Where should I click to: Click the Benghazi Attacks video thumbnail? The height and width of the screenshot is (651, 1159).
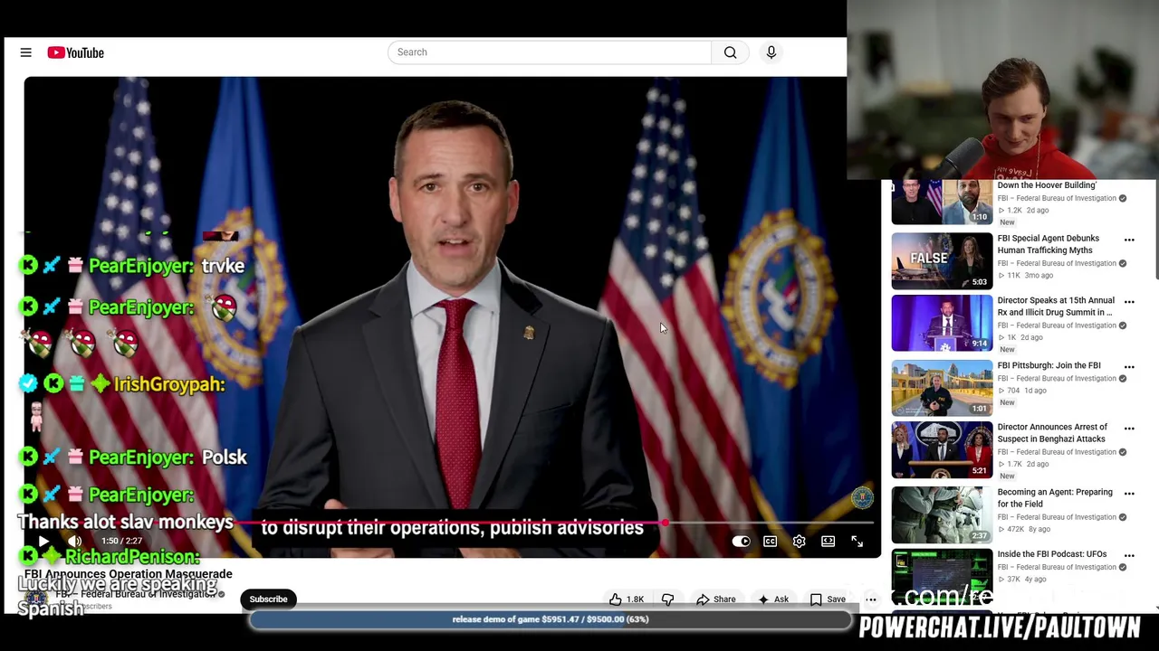(942, 449)
